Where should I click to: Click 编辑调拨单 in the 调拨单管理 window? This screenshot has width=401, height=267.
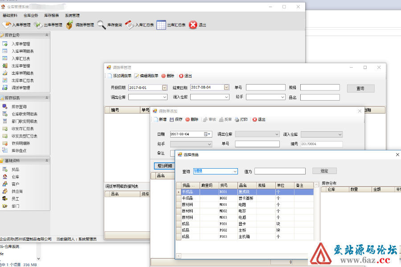click(x=146, y=76)
